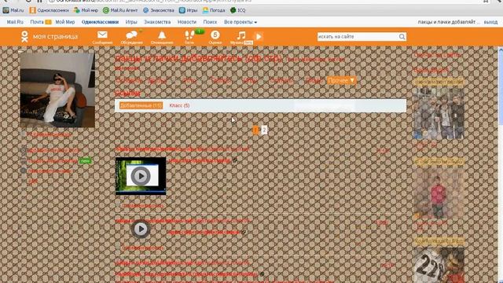Go to 'моя страница' link
The height and width of the screenshot is (283, 503).
click(55, 36)
